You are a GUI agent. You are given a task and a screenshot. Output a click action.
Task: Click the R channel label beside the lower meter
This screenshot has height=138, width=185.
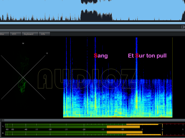pyautogui.click(x=3, y=133)
